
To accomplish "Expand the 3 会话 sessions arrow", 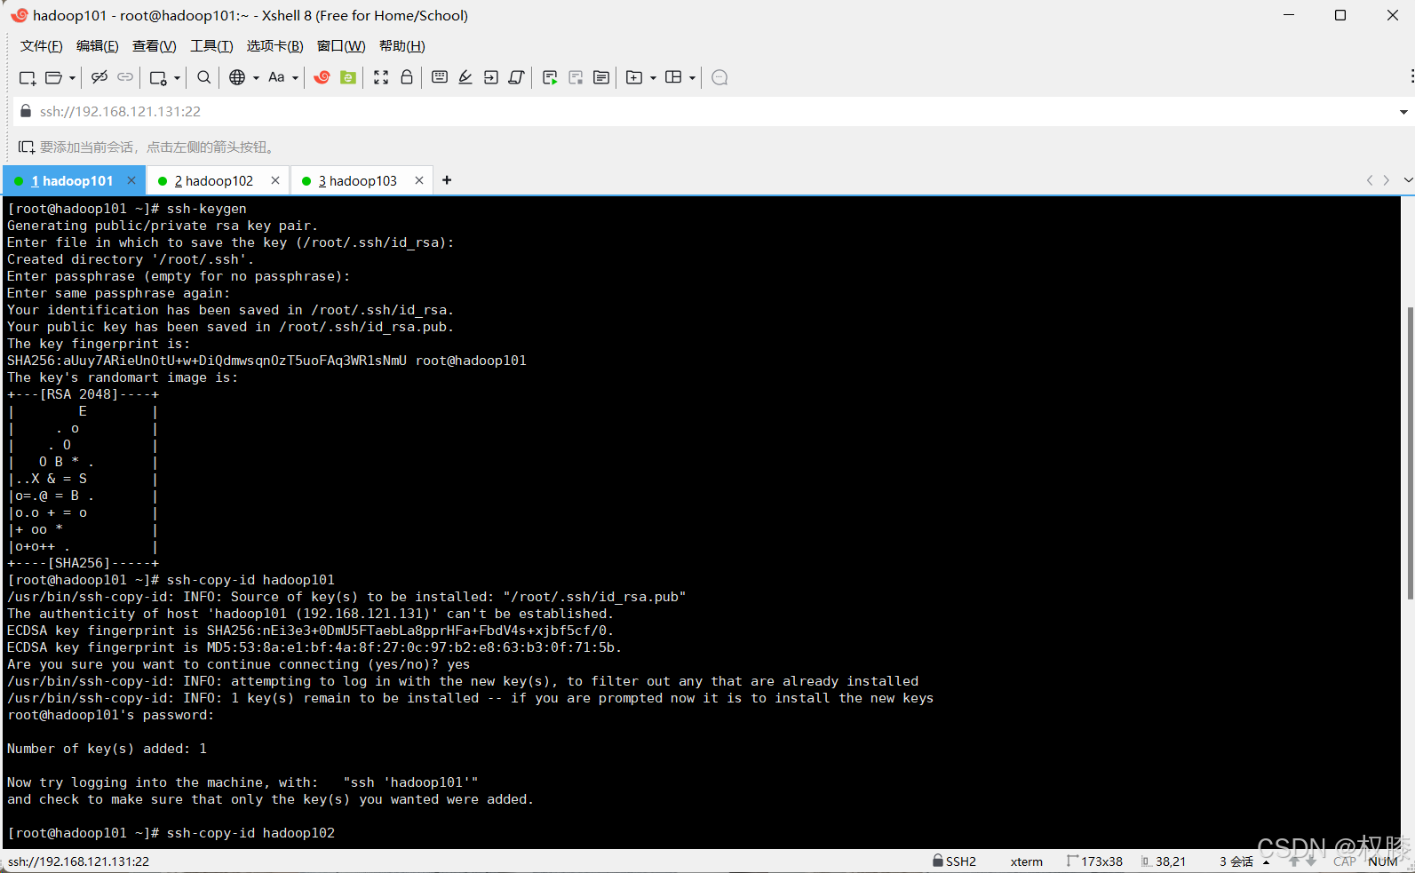I will (x=1266, y=862).
